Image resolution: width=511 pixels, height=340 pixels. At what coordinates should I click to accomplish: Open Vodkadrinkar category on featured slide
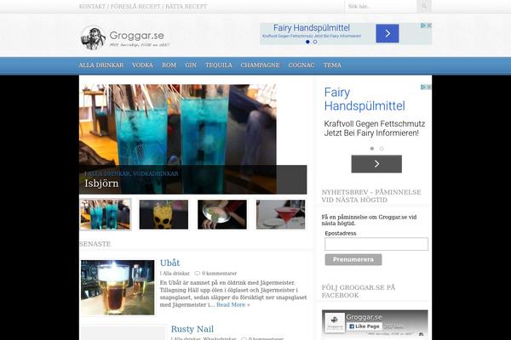pos(156,173)
